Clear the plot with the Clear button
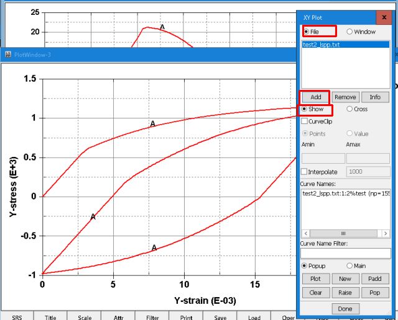The image size is (398, 320). 315,292
